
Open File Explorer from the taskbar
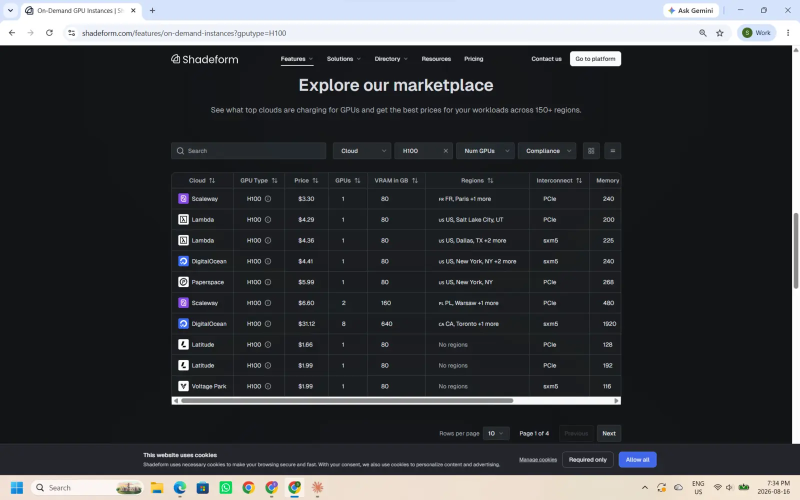[157, 487]
